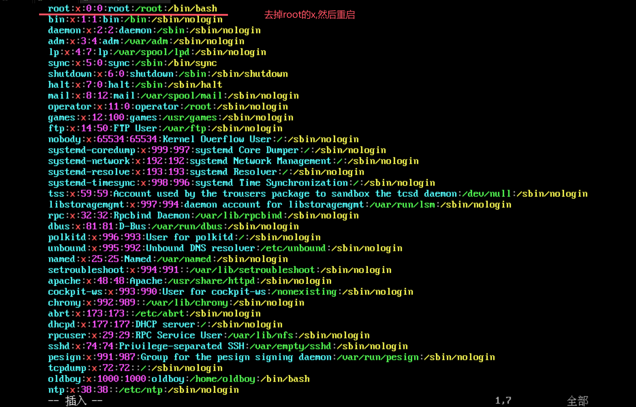The height and width of the screenshot is (407, 636).
Task: Click the insert mode indicator at bottom
Action: [x=75, y=401]
